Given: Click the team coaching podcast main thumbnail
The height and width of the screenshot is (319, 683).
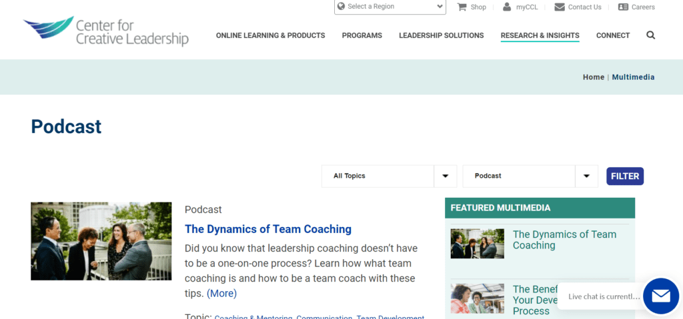Looking at the screenshot, I should point(101,241).
